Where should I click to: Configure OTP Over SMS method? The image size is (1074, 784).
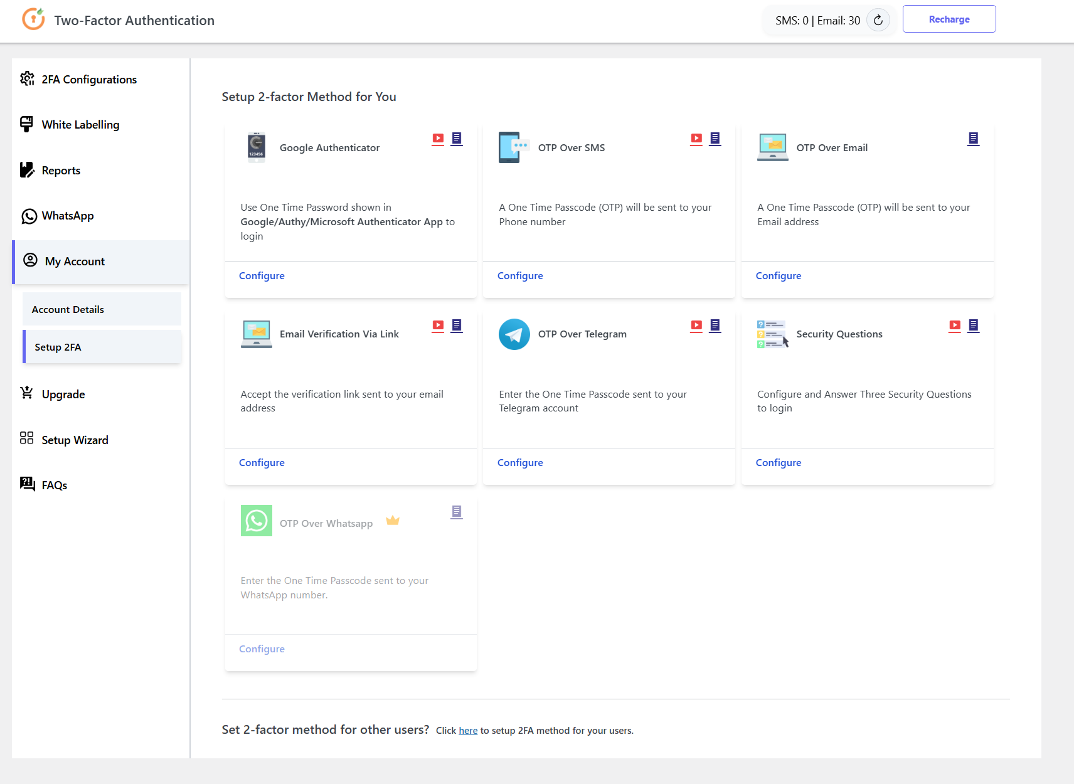pyautogui.click(x=520, y=276)
